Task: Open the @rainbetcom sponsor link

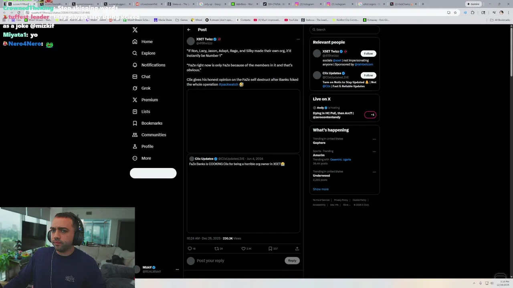Action: tap(364, 64)
